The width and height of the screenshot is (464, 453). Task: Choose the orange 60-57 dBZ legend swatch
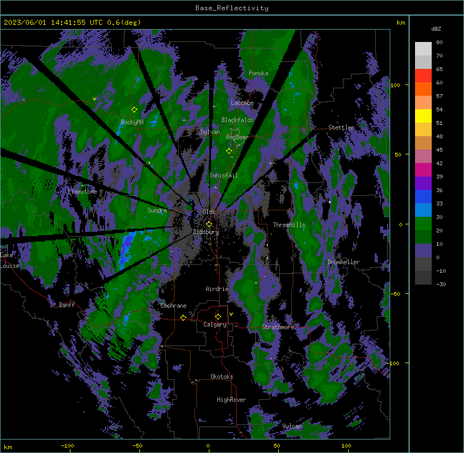tap(423, 89)
